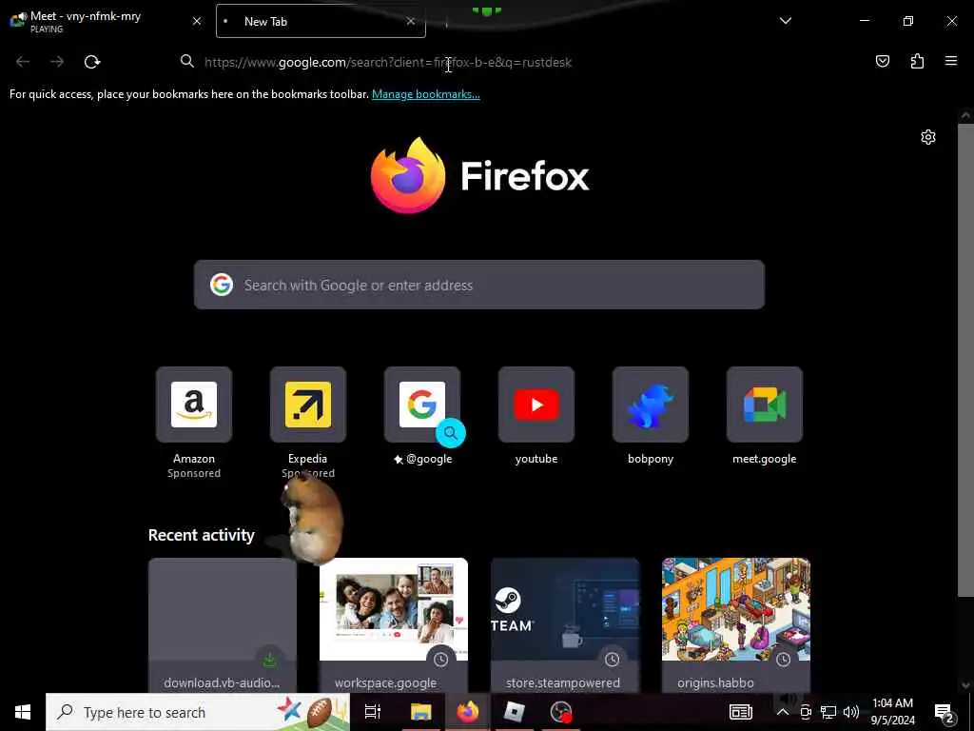The width and height of the screenshot is (974, 731).
Task: Go back with the back arrow
Action: (23, 62)
